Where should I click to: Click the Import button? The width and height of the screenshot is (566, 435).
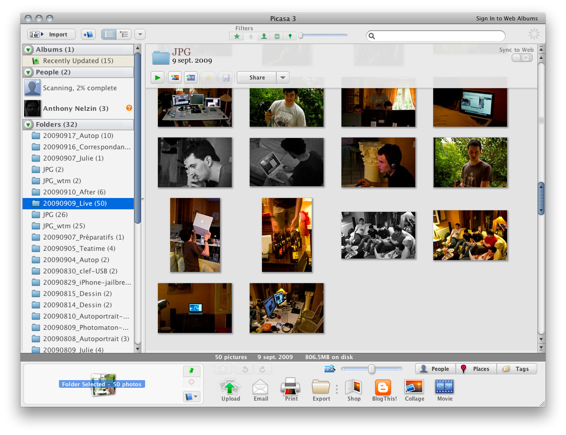coord(52,34)
